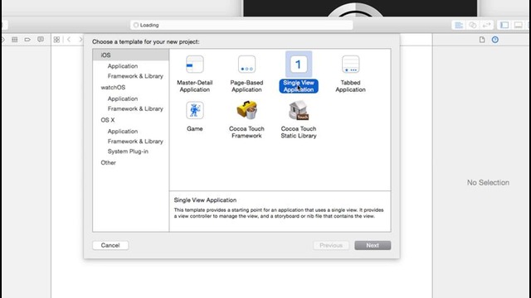Open the File inspector
Image resolution: width=531 pixels, height=298 pixels.
pyautogui.click(x=482, y=40)
